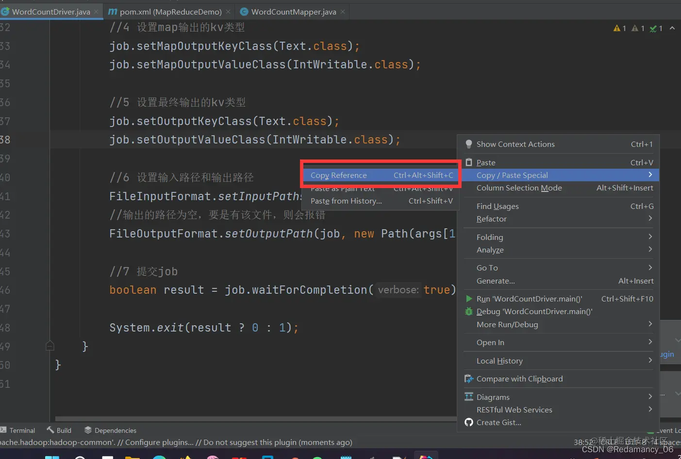Click the verbose: parameter hint in waitForCompletion

tap(398, 290)
